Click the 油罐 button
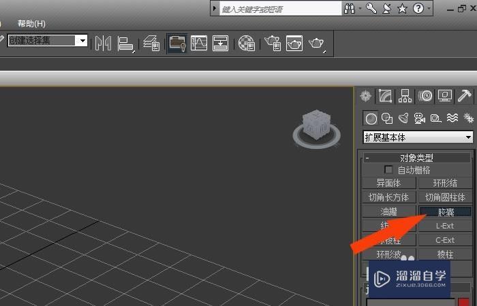 (x=389, y=211)
